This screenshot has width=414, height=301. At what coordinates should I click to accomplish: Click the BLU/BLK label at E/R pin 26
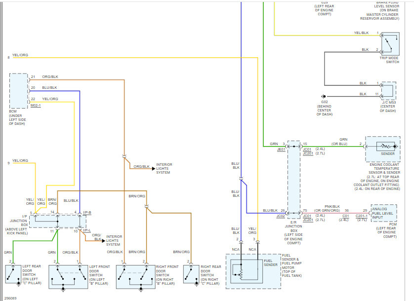270,210
